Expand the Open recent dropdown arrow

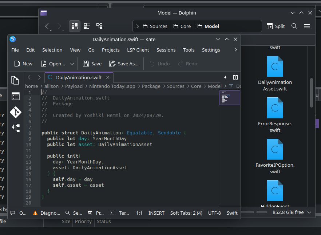72,64
